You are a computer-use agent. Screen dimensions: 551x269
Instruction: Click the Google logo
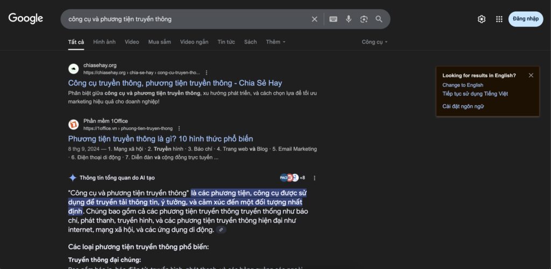[x=26, y=19]
